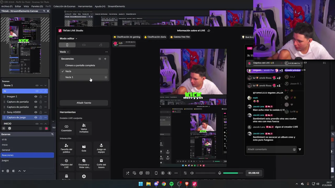The width and height of the screenshot is (335, 188).
Task: Click the dashed-circle replay record icon
Action: [x=169, y=173]
